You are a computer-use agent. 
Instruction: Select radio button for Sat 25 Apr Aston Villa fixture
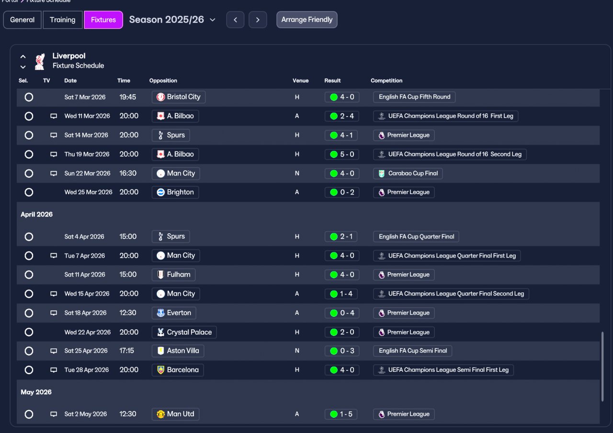coord(29,351)
